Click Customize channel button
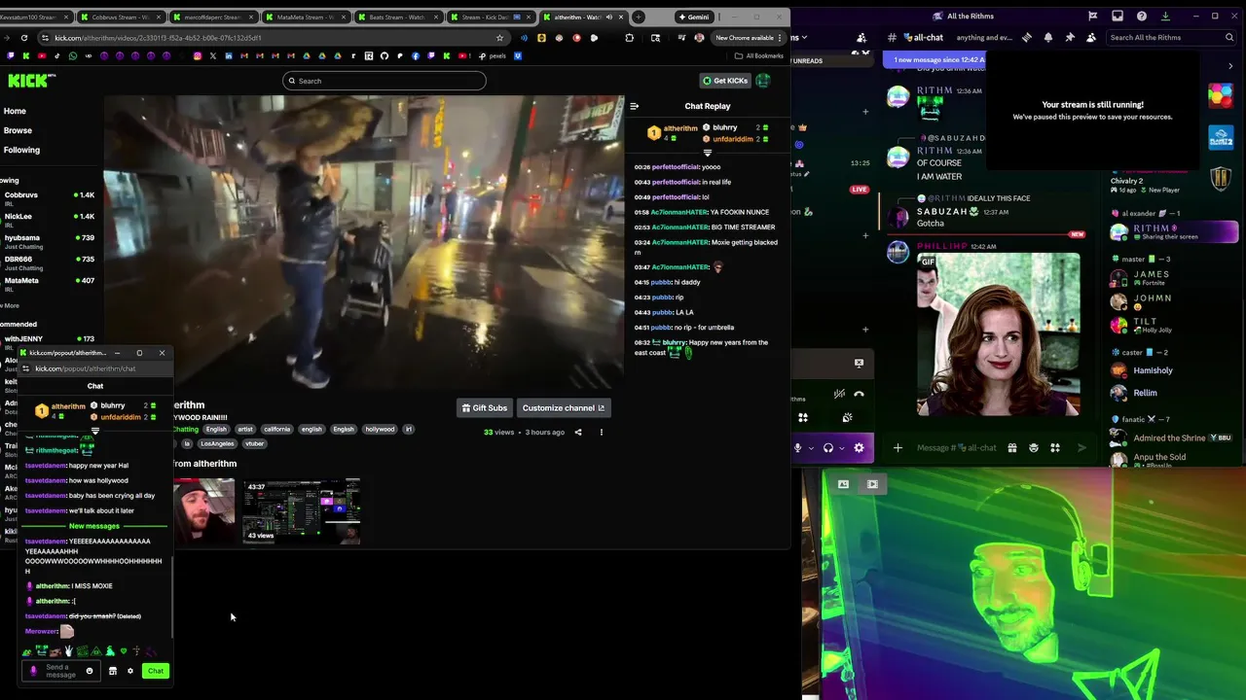This screenshot has width=1246, height=700. click(563, 407)
